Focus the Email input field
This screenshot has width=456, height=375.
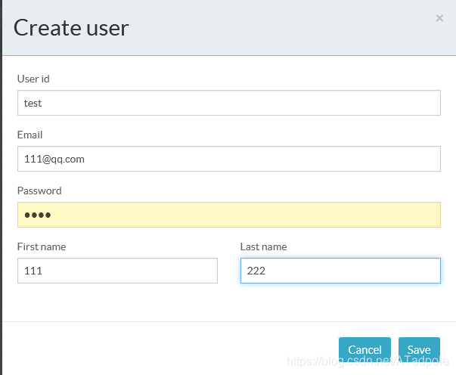[229, 159]
